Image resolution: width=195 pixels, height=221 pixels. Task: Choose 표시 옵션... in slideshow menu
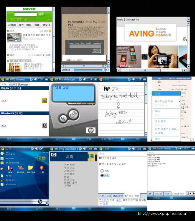[x=161, y=121]
